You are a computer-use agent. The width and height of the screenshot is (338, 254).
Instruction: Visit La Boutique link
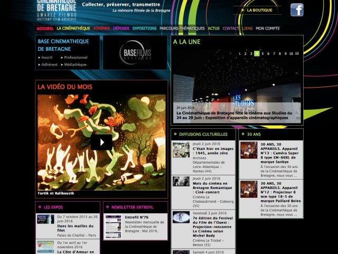coord(257,10)
